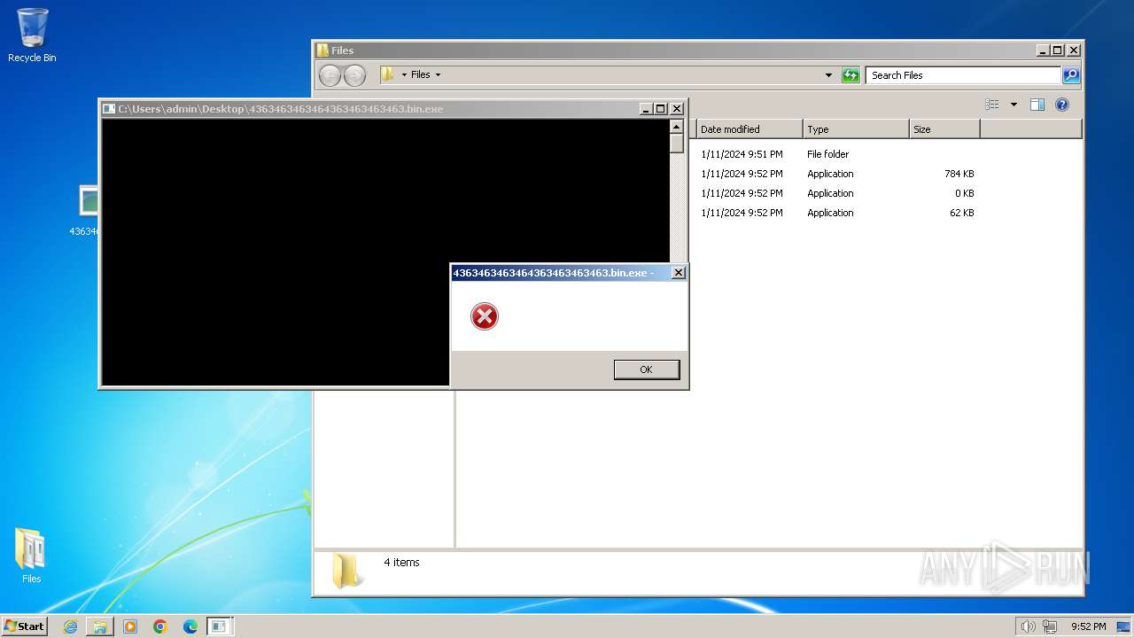1134x638 pixels.
Task: Click the blue search magnifier icon
Action: click(1071, 75)
